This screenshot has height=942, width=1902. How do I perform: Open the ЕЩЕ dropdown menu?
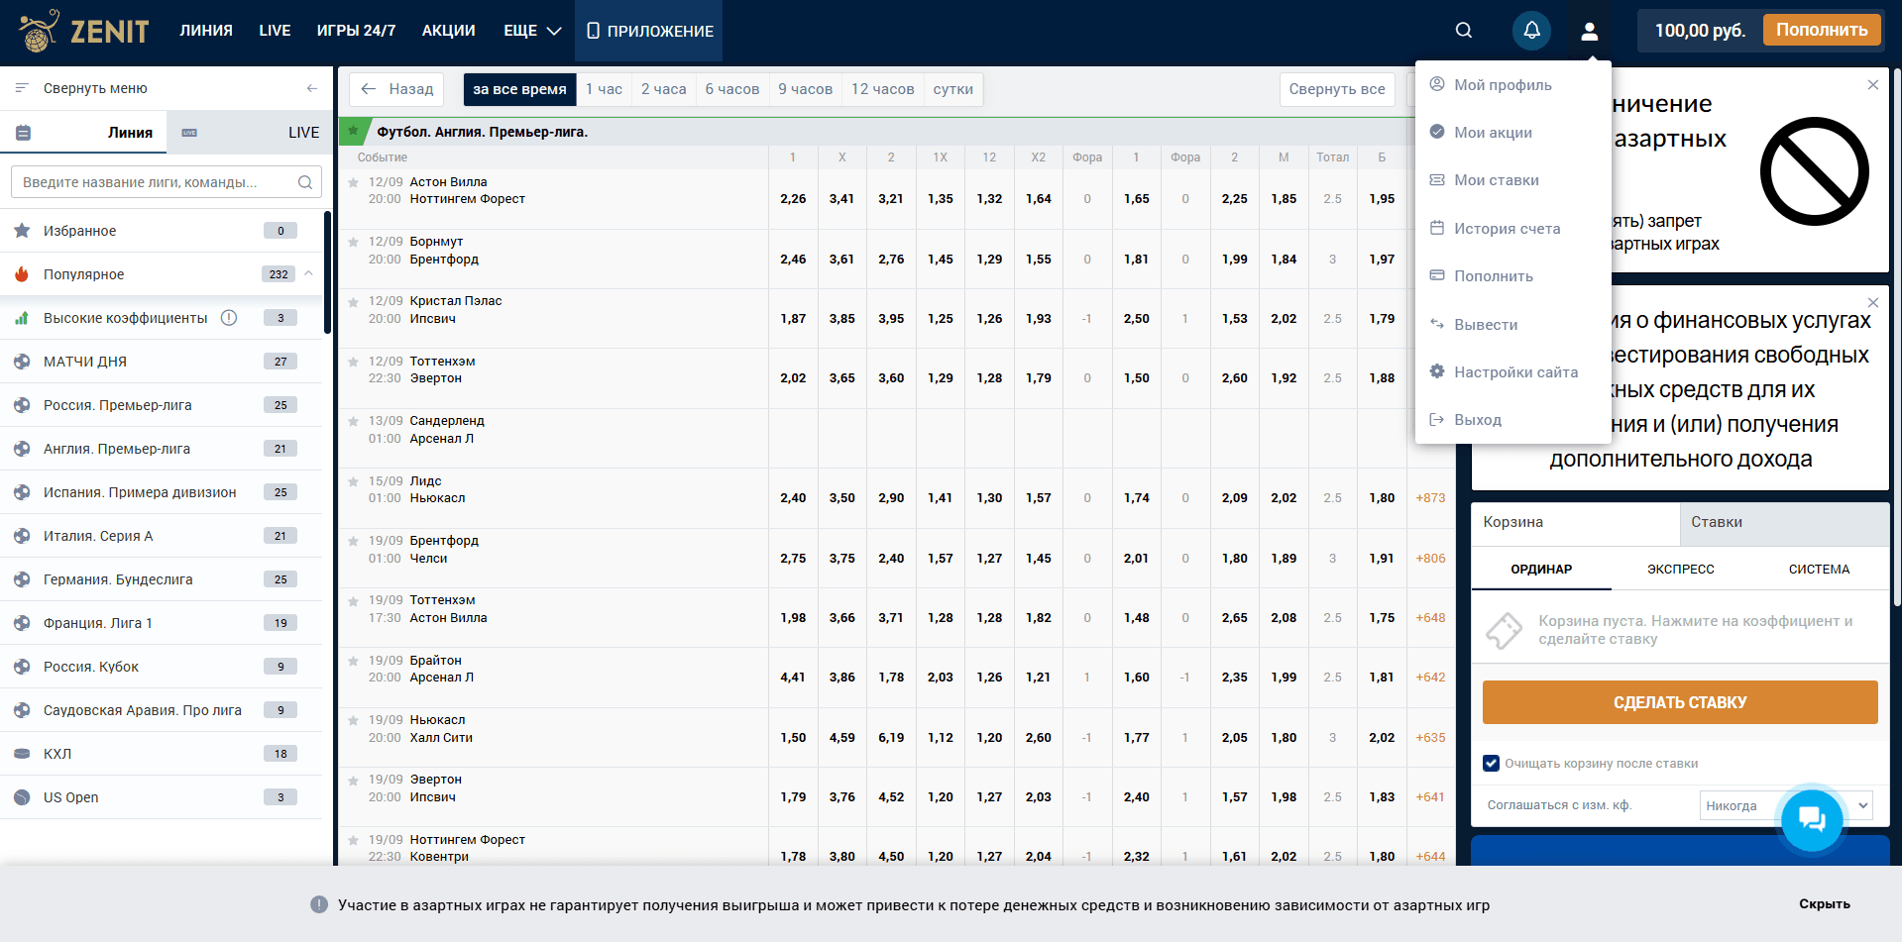pos(532,31)
